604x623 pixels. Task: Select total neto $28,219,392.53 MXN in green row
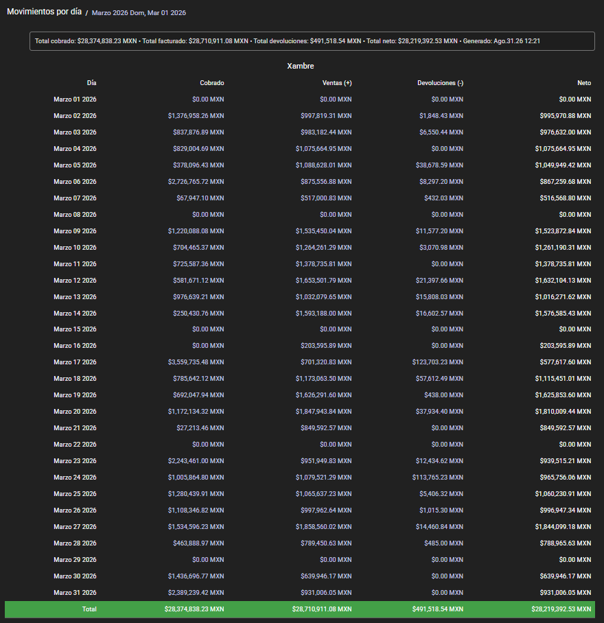point(561,609)
